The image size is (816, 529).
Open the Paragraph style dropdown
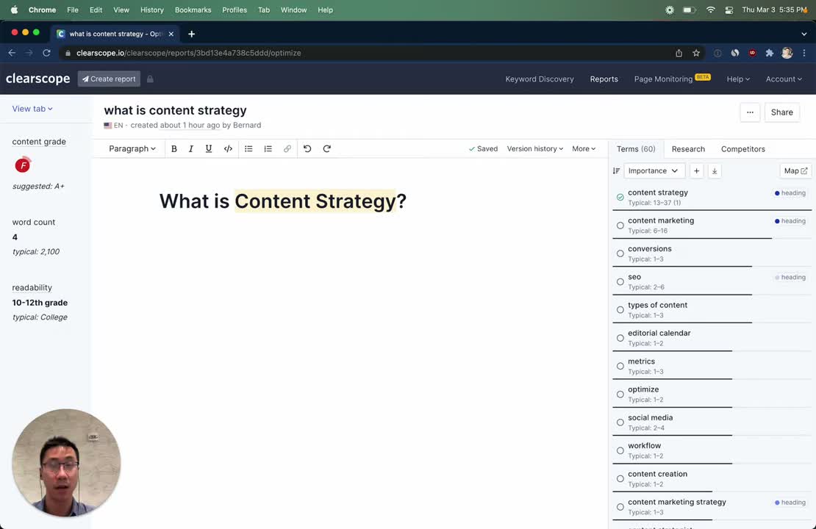pos(132,148)
